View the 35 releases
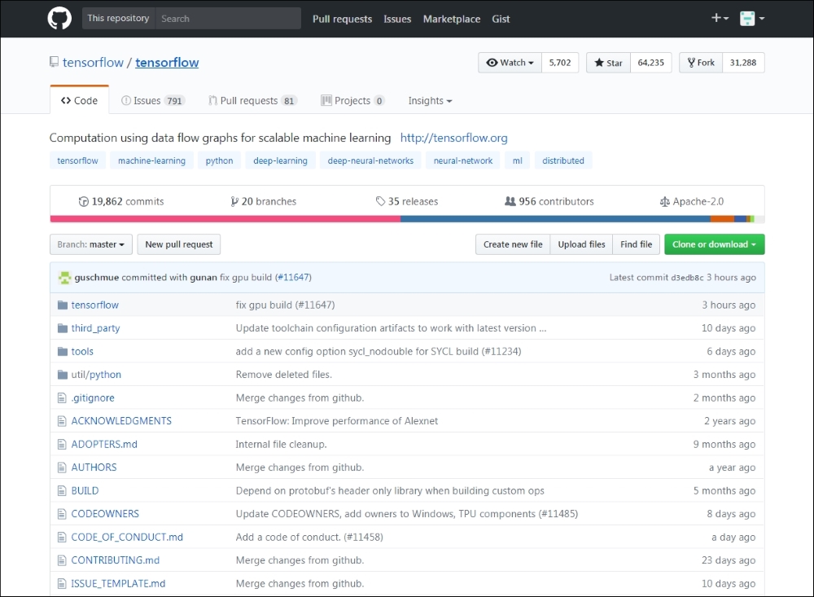This screenshot has width=814, height=597. [407, 202]
